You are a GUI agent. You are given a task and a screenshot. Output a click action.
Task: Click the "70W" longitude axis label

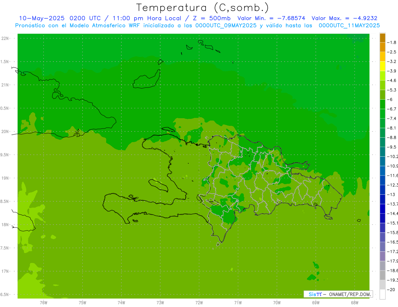click(x=277, y=303)
